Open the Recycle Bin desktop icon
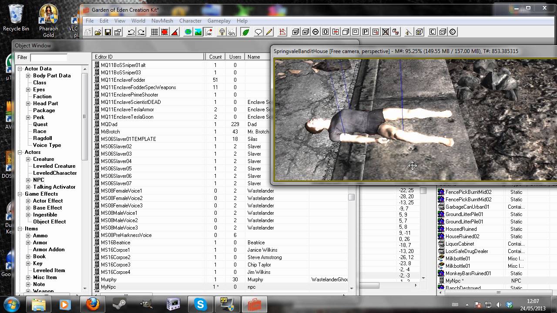 16,18
